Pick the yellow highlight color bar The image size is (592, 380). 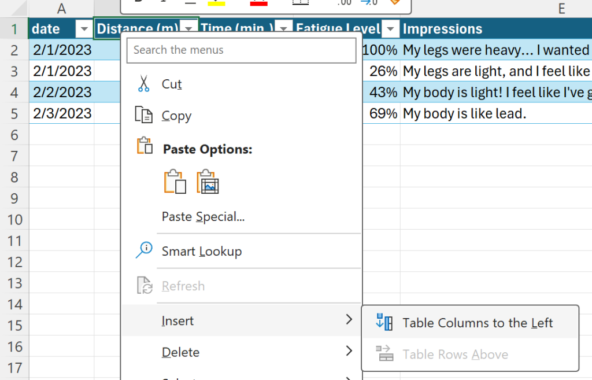point(216,3)
